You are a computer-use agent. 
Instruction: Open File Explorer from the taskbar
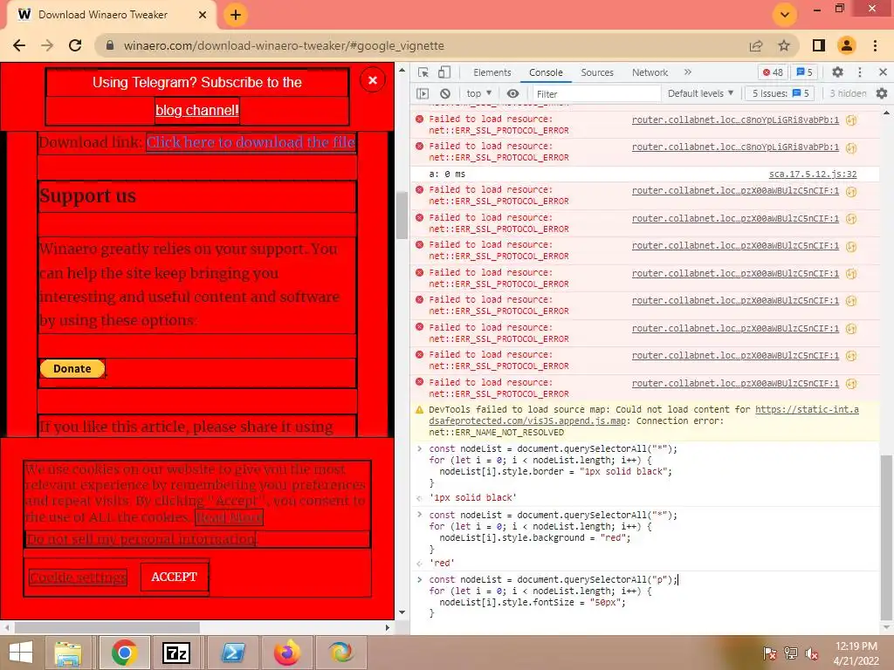point(68,653)
